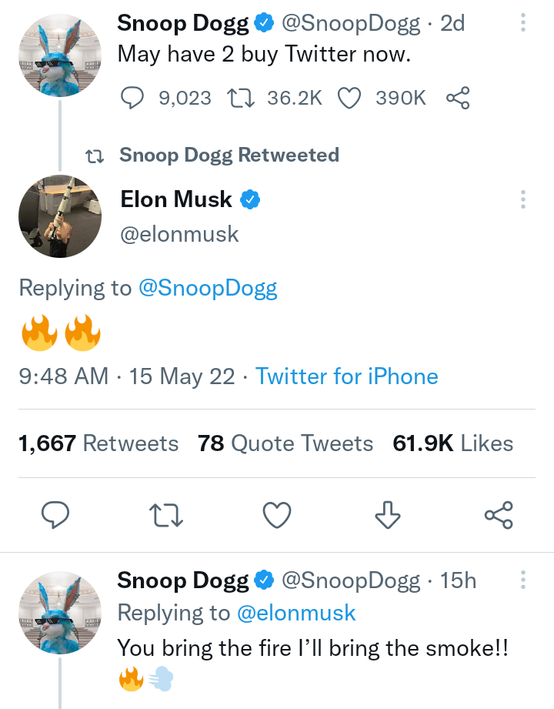This screenshot has height=709, width=554.
Task: Share Snoop Dogg's top tweet
Action: tap(457, 98)
